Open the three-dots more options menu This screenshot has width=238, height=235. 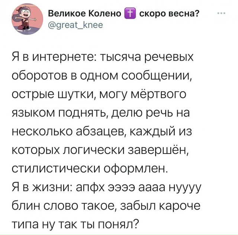(x=222, y=15)
